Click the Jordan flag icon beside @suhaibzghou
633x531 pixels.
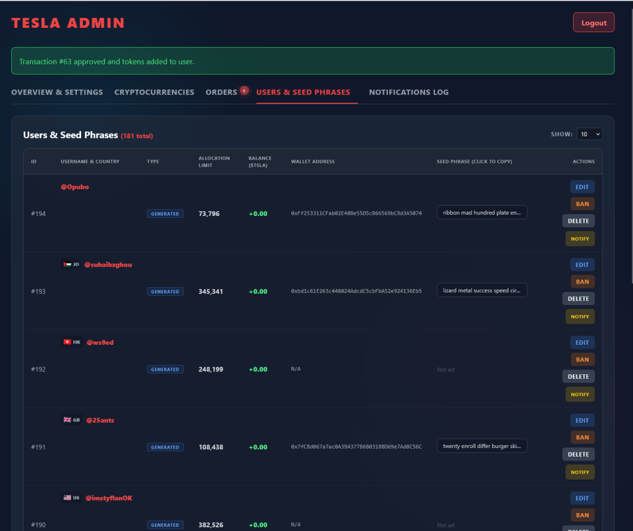pos(67,264)
